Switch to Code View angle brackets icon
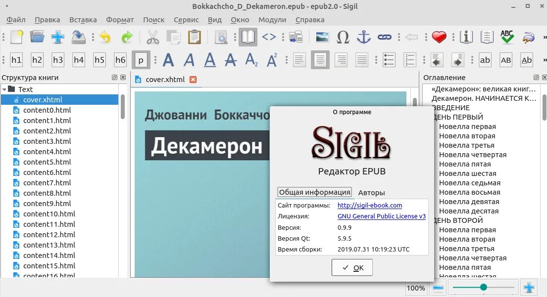 269,37
